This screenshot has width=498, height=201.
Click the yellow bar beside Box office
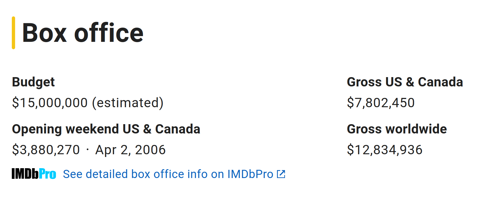[13, 33]
